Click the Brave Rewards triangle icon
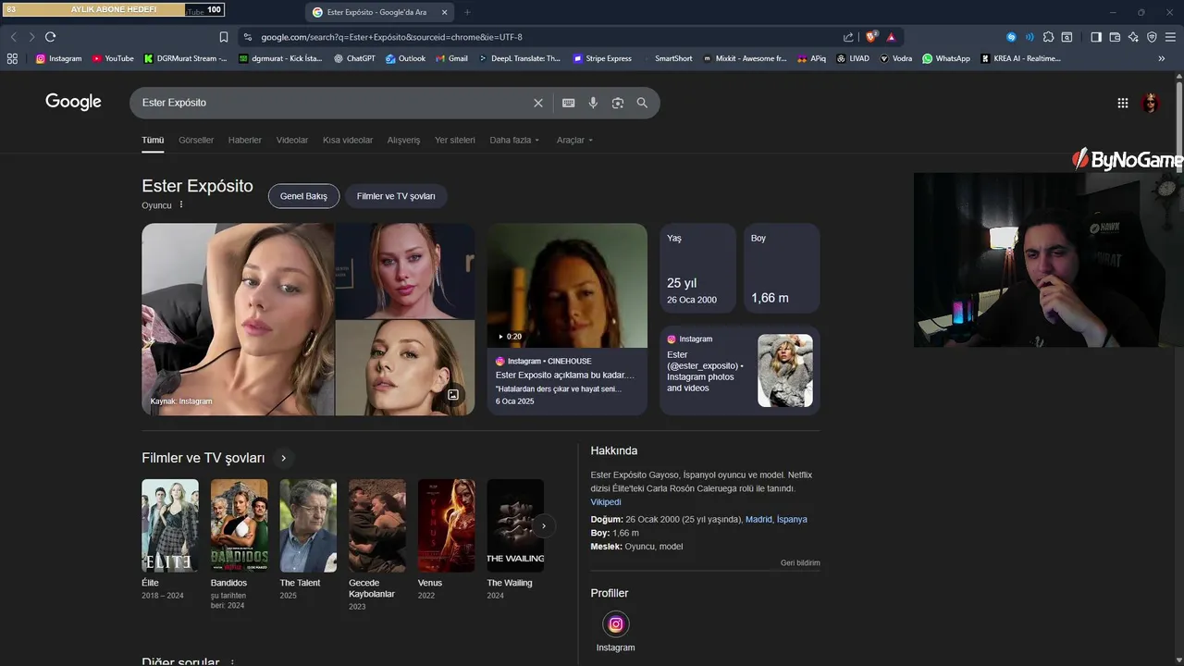 point(891,37)
